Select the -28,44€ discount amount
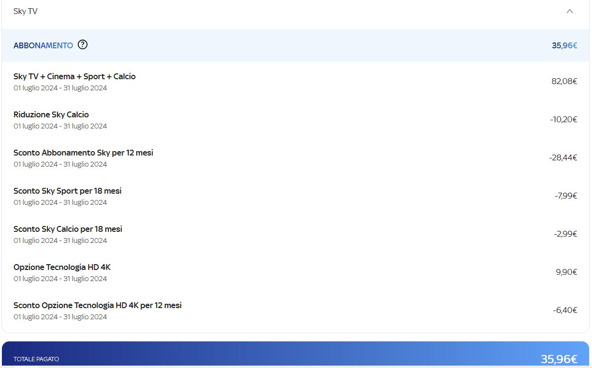The height and width of the screenshot is (368, 592). click(x=563, y=157)
